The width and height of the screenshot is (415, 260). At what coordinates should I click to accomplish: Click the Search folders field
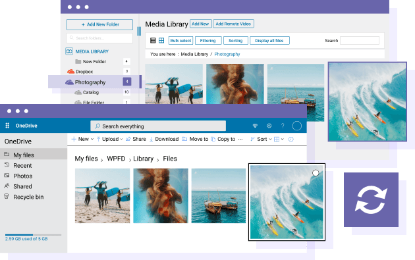point(99,38)
